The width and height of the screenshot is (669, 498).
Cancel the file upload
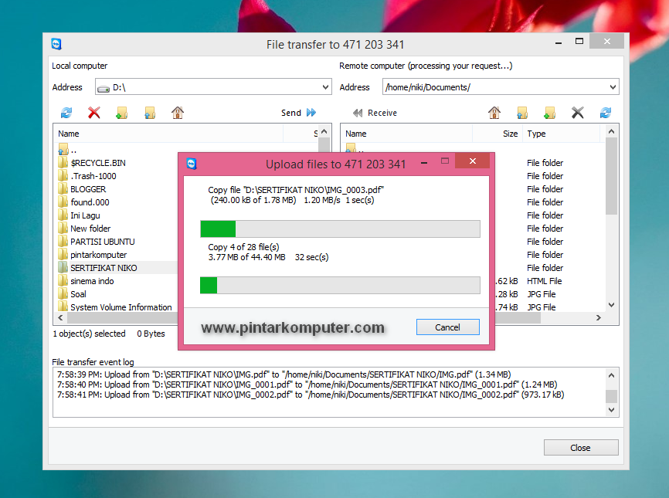point(447,327)
